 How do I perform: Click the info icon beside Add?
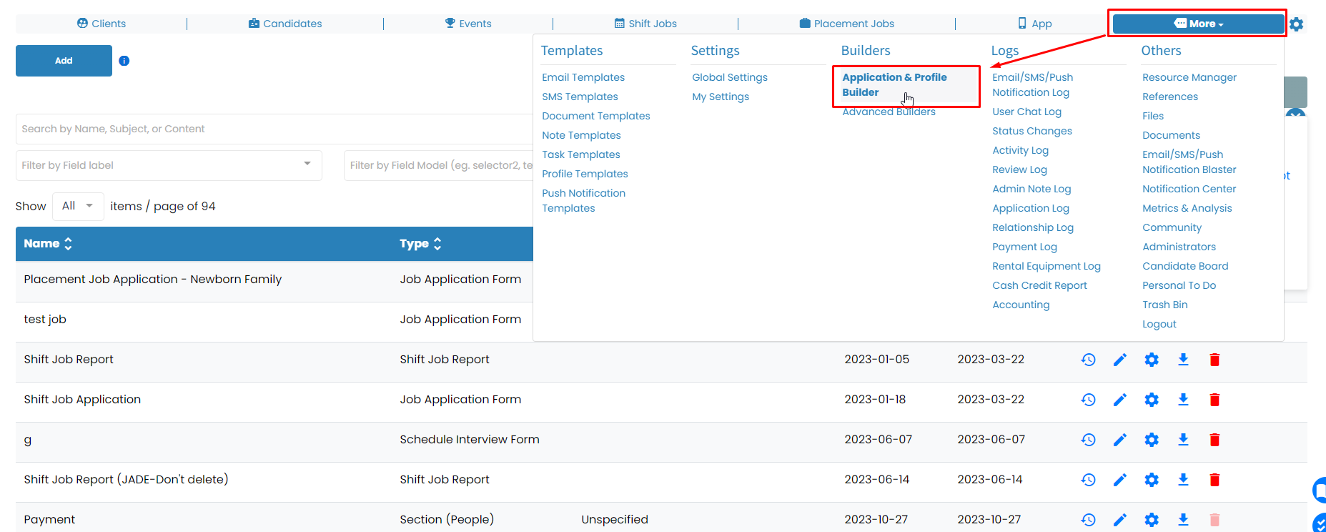pos(124,61)
